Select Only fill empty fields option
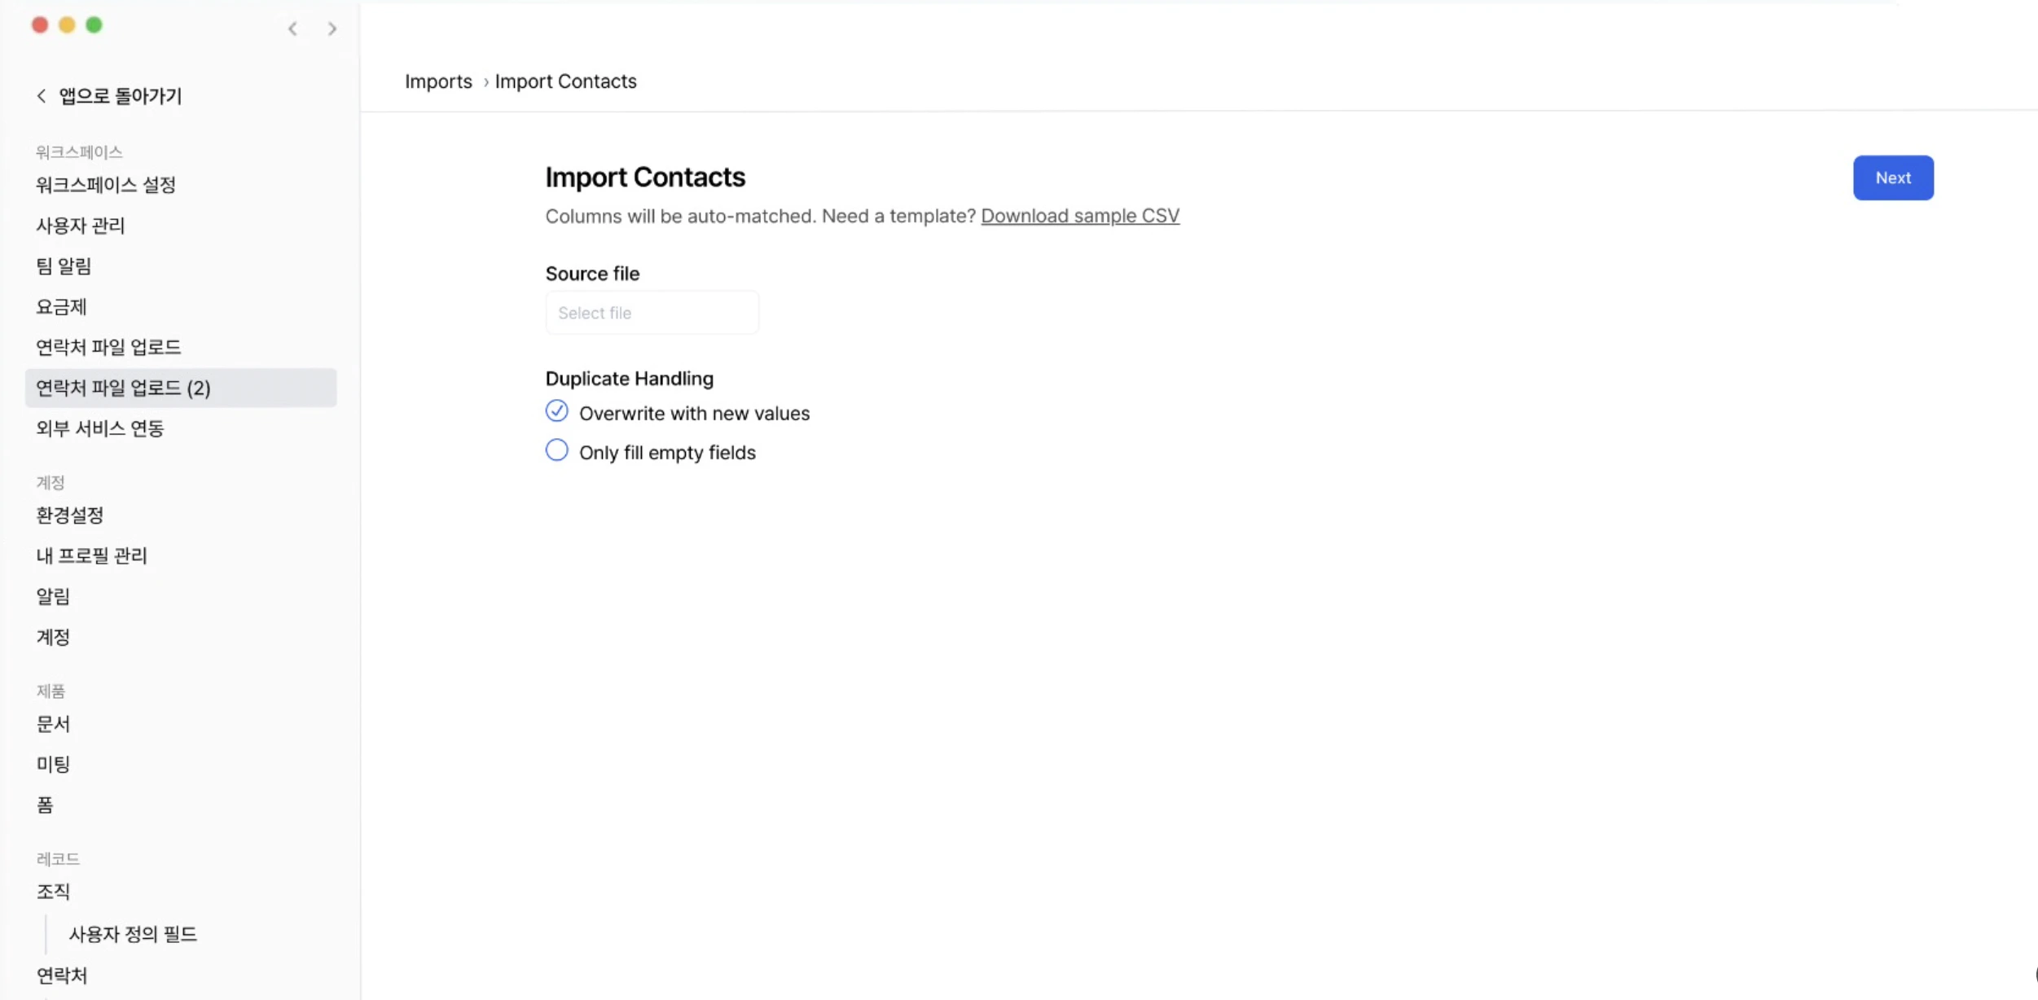Screen dimensions: 2038x1000 557,450
